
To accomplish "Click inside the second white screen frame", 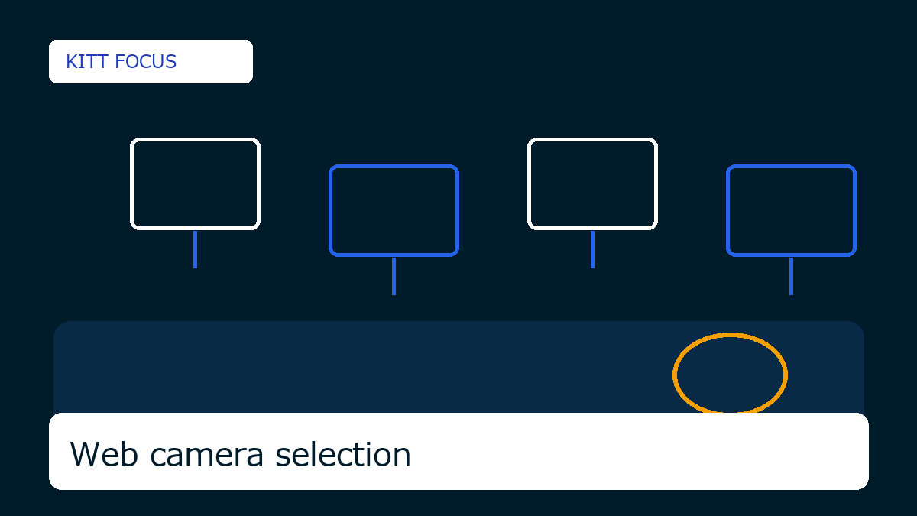I will (592, 183).
